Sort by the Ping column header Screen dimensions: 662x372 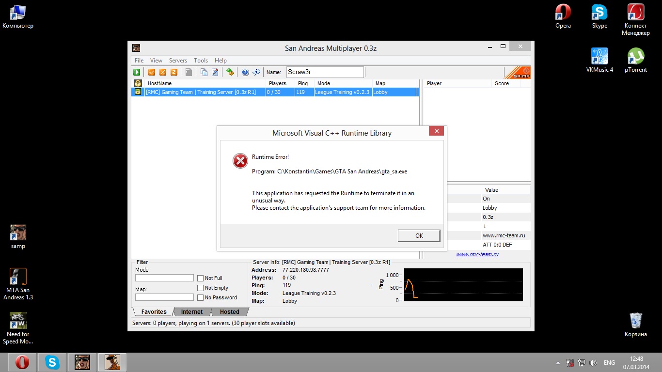(304, 83)
